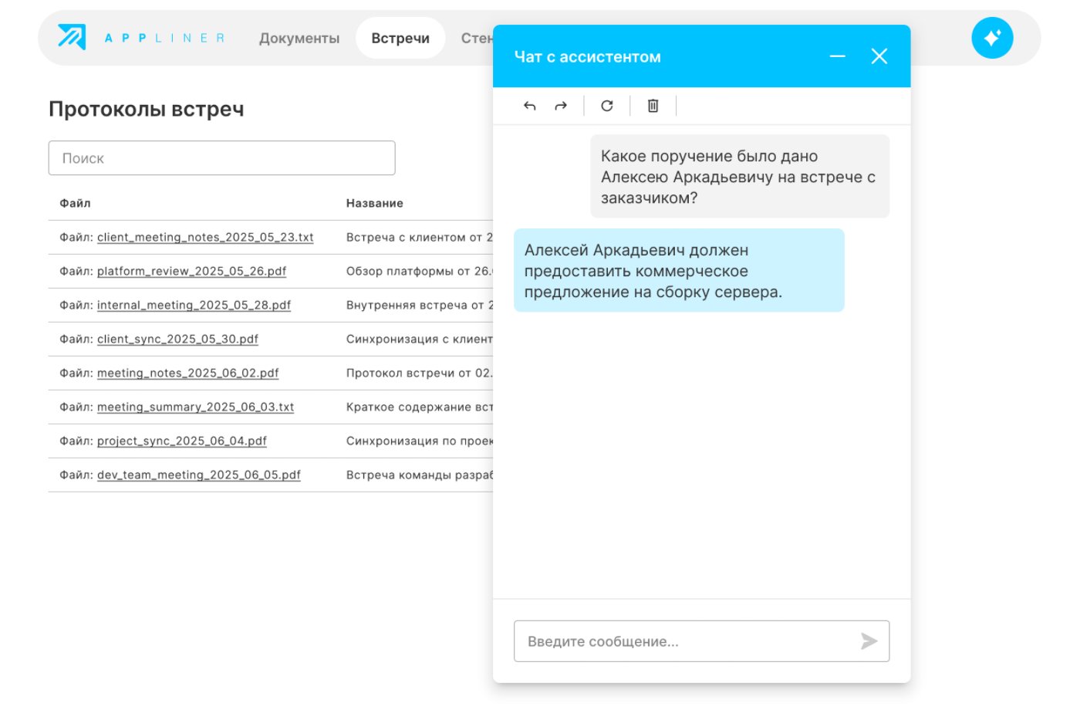The height and width of the screenshot is (720, 1080).
Task: Focus the Поиск search field
Action: 221,158
